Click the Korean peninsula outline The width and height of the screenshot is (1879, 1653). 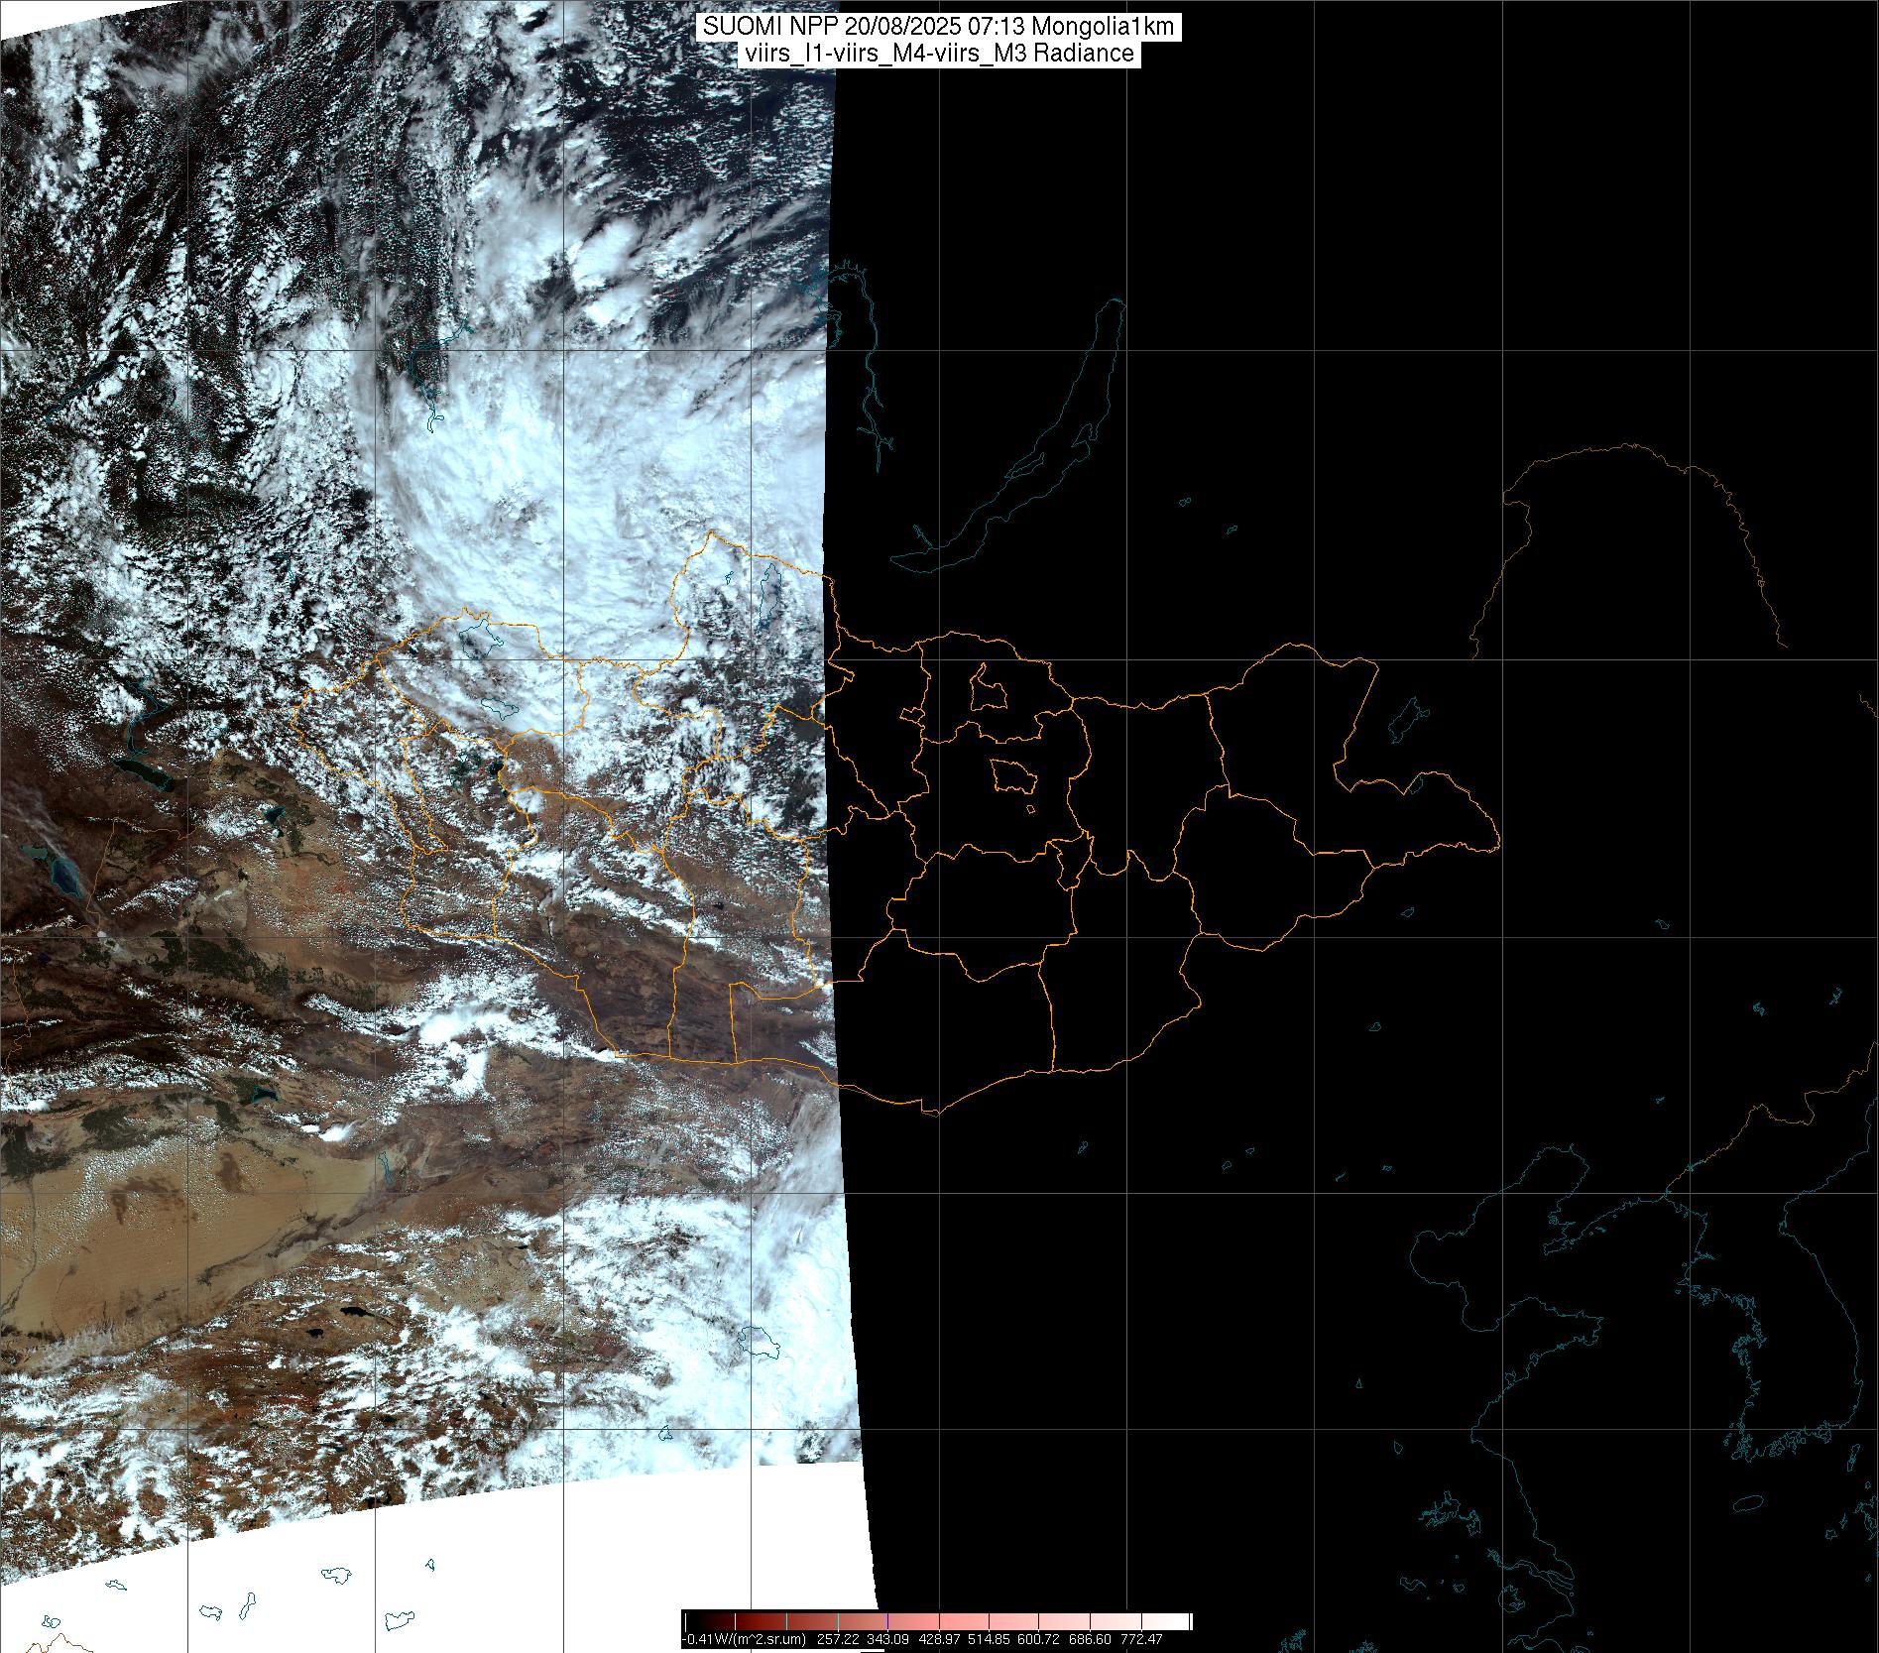(1785, 1388)
